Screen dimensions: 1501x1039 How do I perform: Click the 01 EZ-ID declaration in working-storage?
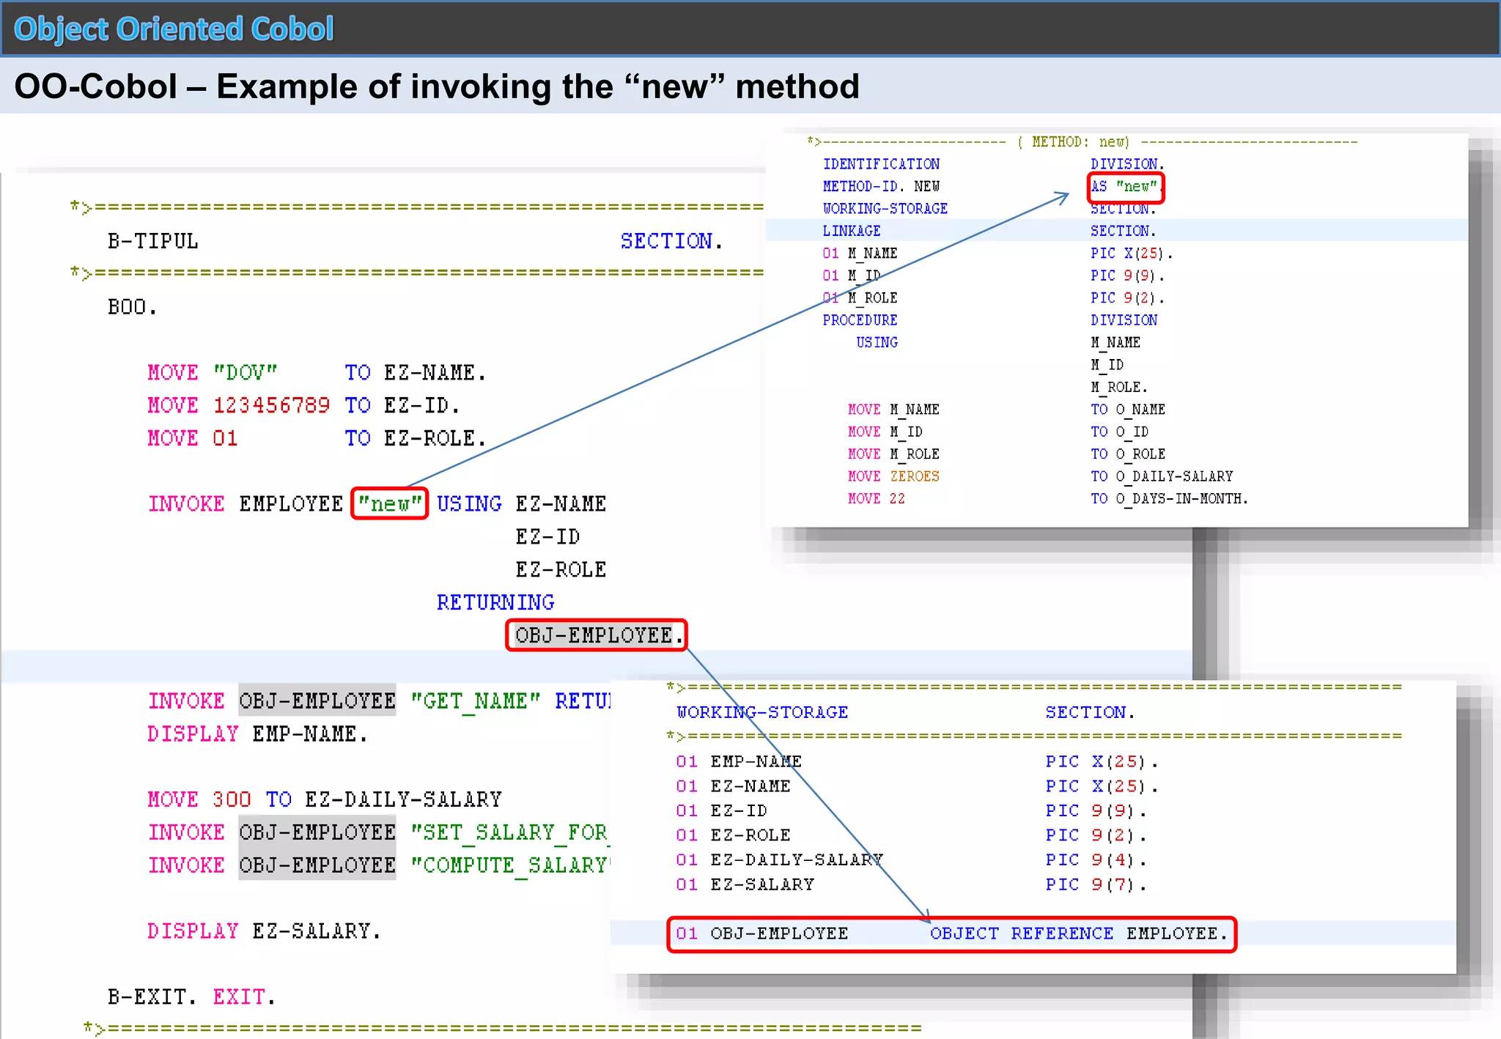(x=721, y=810)
